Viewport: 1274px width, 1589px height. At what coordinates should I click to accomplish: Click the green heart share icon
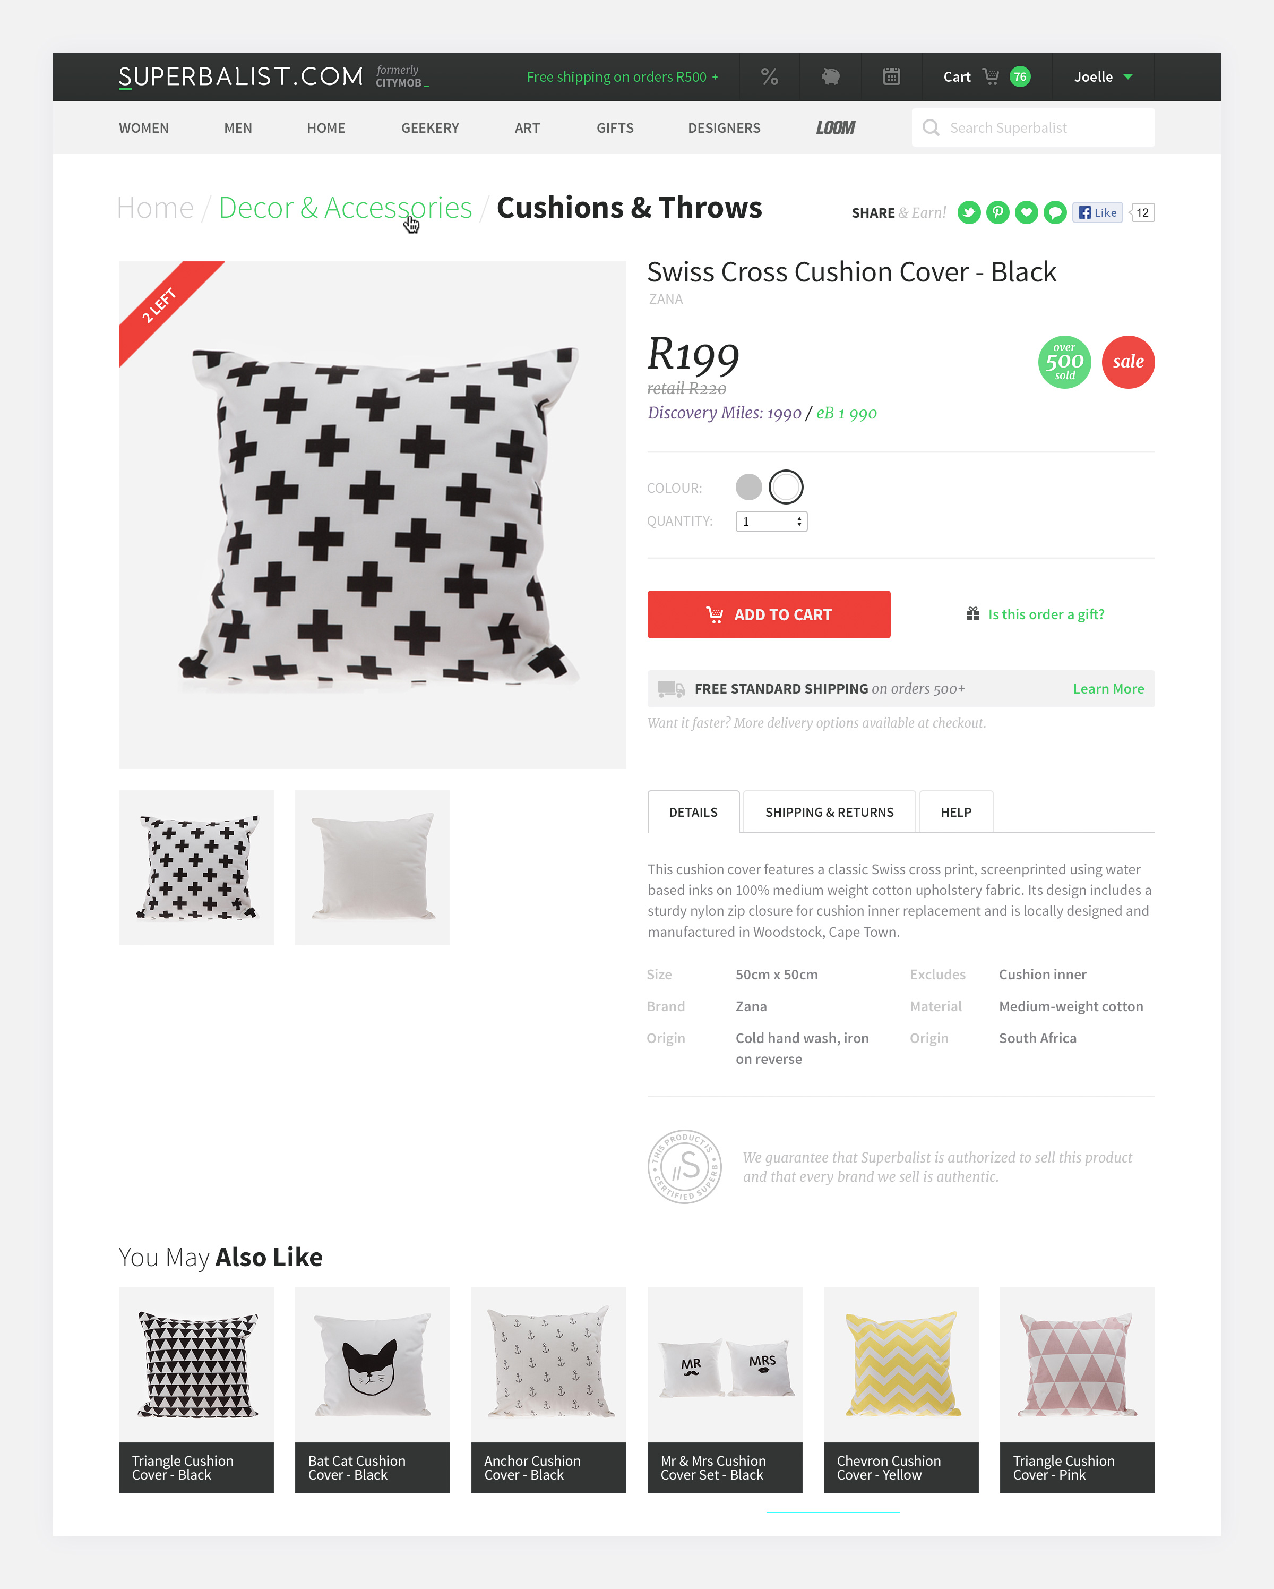[x=1027, y=213]
